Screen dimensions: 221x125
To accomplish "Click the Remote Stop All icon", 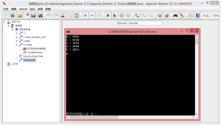I will tap(144, 15).
